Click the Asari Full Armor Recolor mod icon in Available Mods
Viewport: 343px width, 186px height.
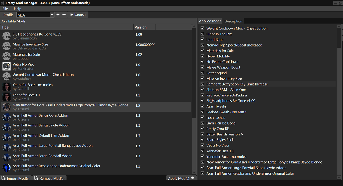coord(6,168)
